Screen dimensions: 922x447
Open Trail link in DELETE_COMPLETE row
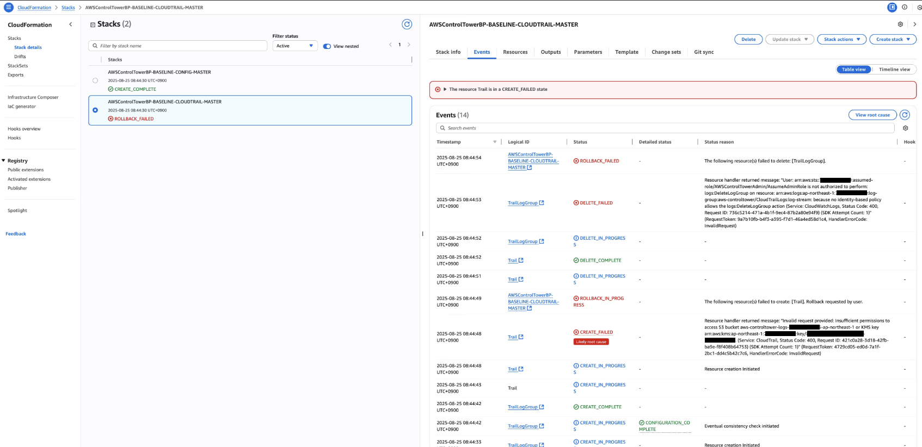515,260
